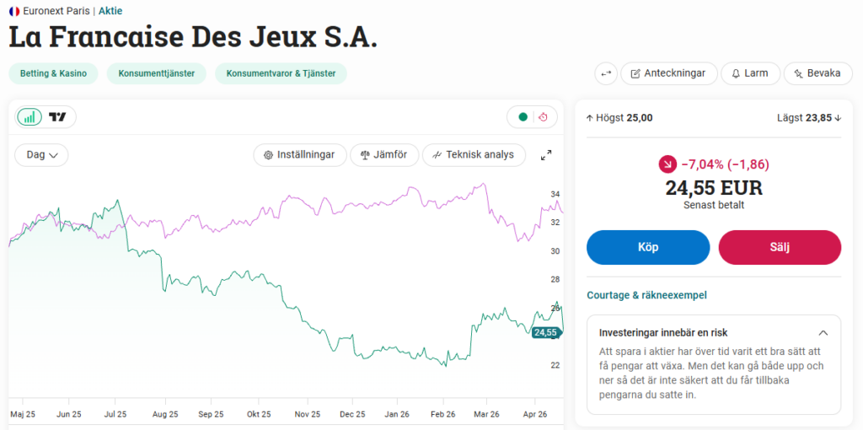Open the Dag interval dropdown
The image size is (863, 430).
(x=41, y=155)
